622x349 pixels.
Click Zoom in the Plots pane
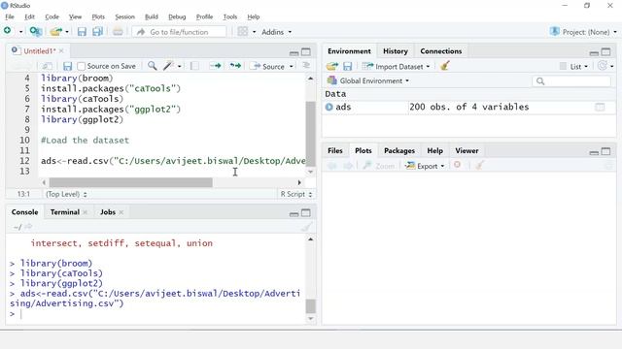coord(379,166)
